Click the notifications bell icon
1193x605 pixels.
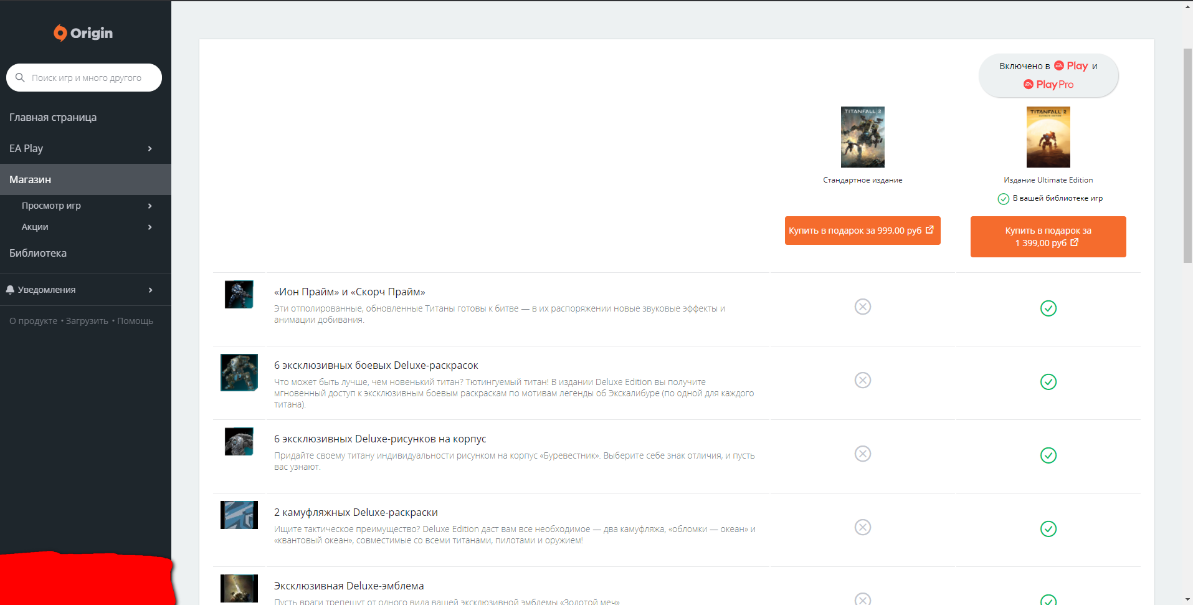tap(10, 290)
